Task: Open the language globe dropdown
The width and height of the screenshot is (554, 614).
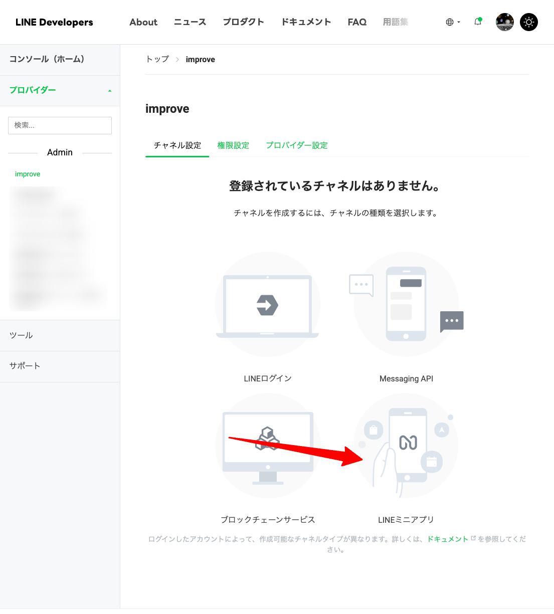Action: pos(452,22)
